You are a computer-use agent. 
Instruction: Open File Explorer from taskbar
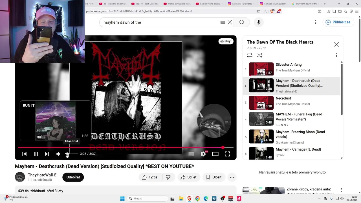pyautogui.click(x=181, y=198)
